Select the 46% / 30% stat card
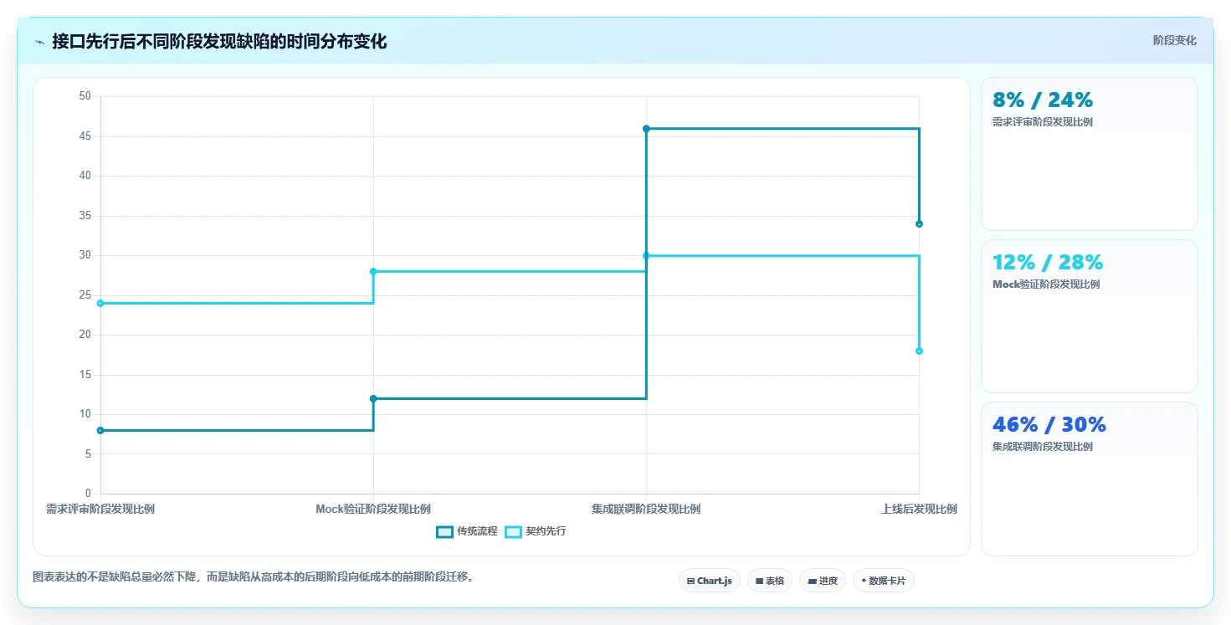 1089,479
